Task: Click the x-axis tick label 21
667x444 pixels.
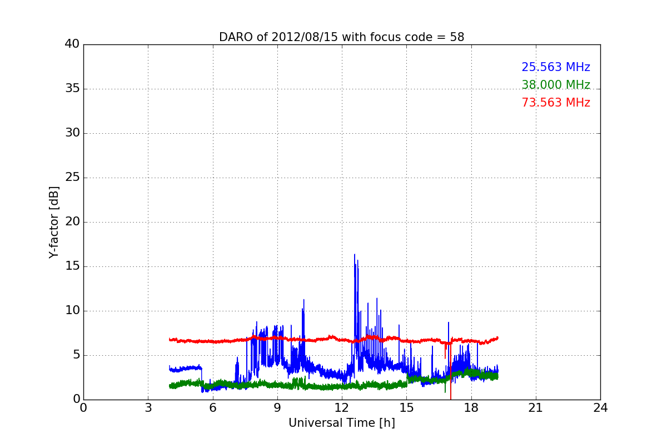Action: [x=536, y=408]
